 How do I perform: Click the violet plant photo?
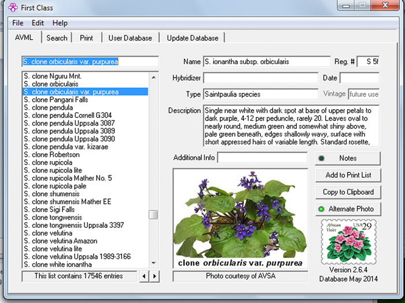point(241,219)
